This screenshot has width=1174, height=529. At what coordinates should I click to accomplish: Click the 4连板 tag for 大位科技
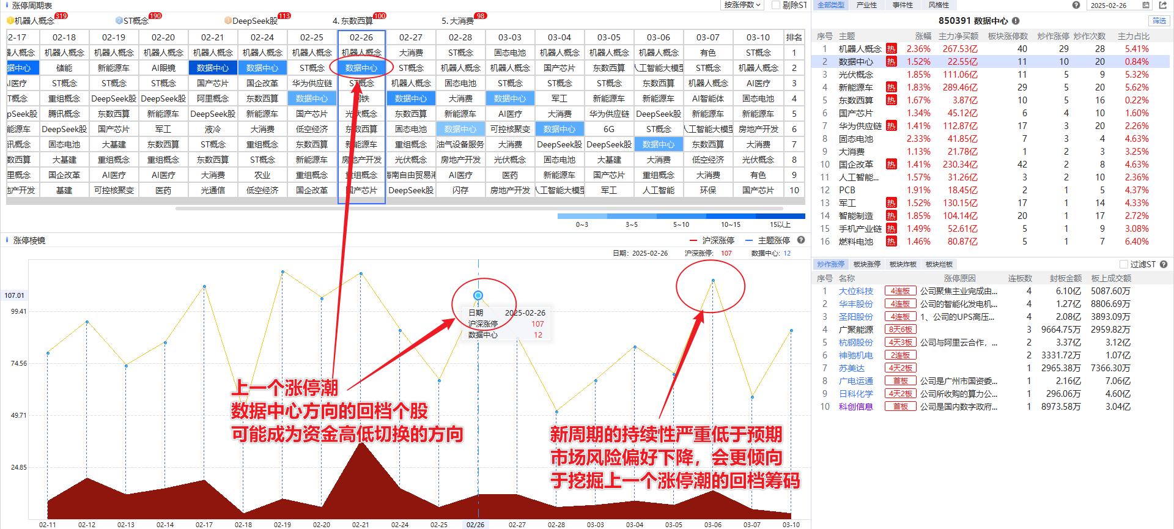click(x=901, y=291)
